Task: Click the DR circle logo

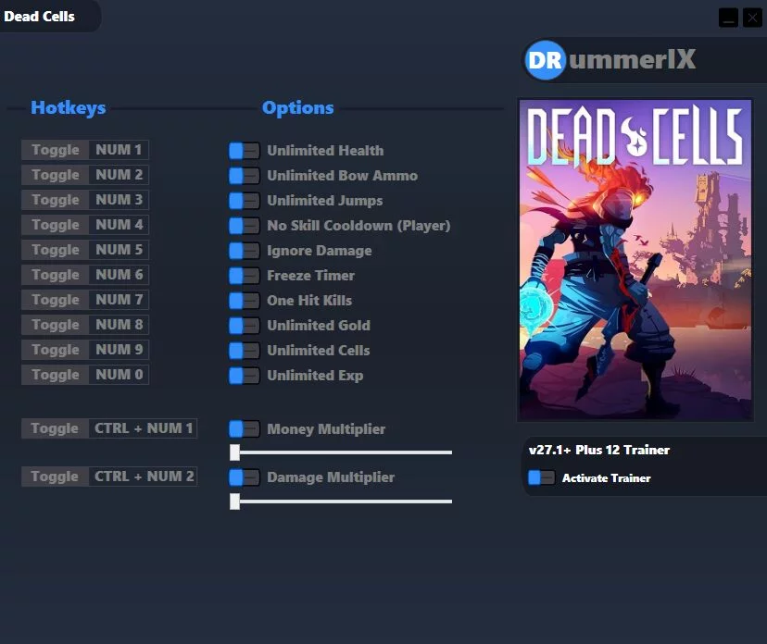Action: tap(545, 60)
